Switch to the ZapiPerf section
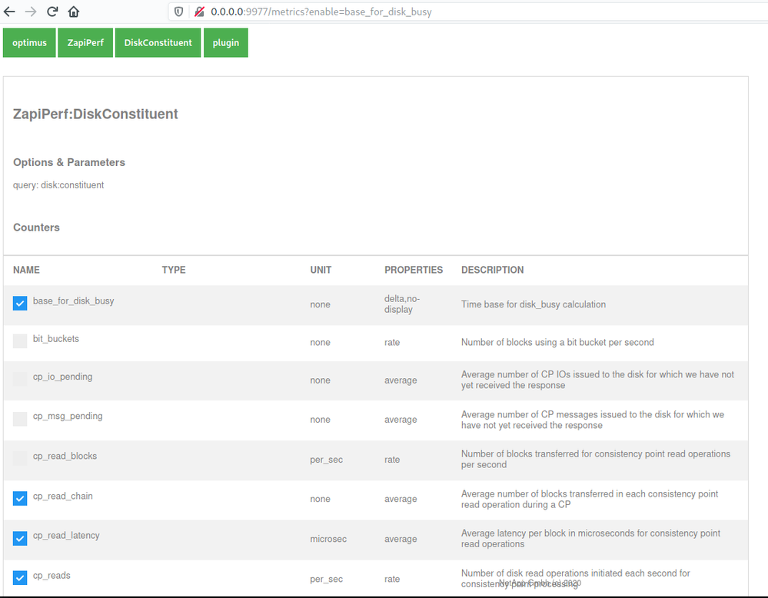Image resolution: width=768 pixels, height=598 pixels. coord(85,42)
